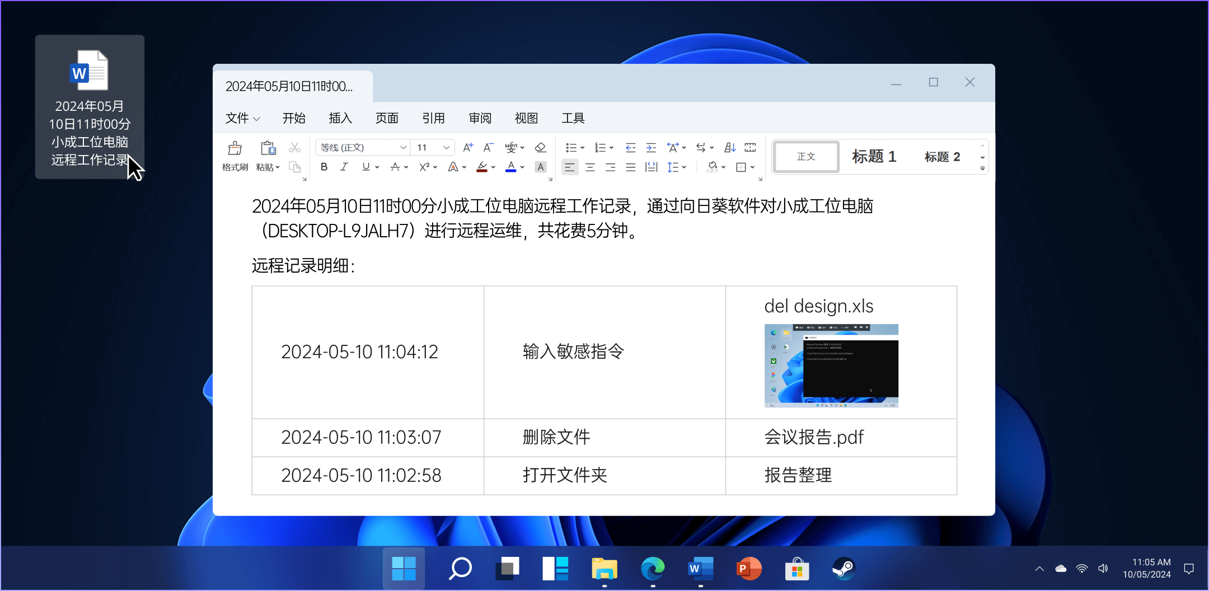Click the increase font size icon
The image size is (1209, 591).
[x=468, y=148]
